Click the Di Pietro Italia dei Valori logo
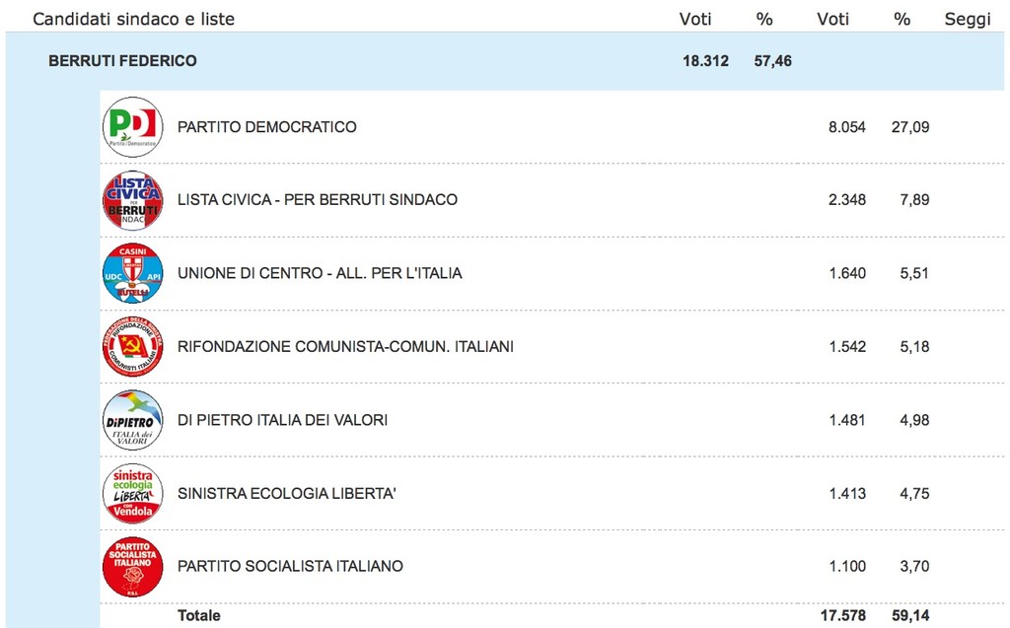The height and width of the screenshot is (628, 1010). [x=132, y=420]
